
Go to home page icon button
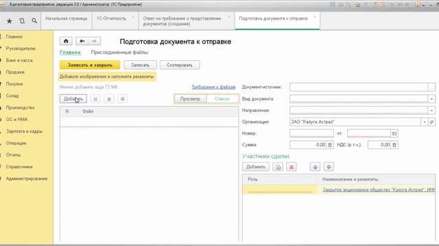[x=66, y=41]
